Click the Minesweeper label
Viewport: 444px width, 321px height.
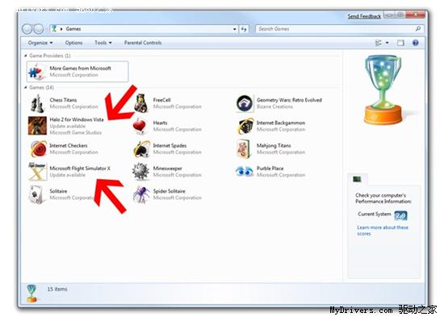tap(167, 169)
